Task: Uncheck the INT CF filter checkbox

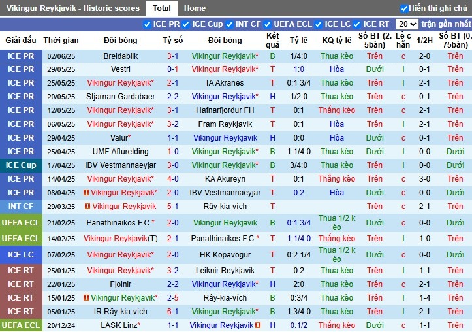Action: (229, 24)
